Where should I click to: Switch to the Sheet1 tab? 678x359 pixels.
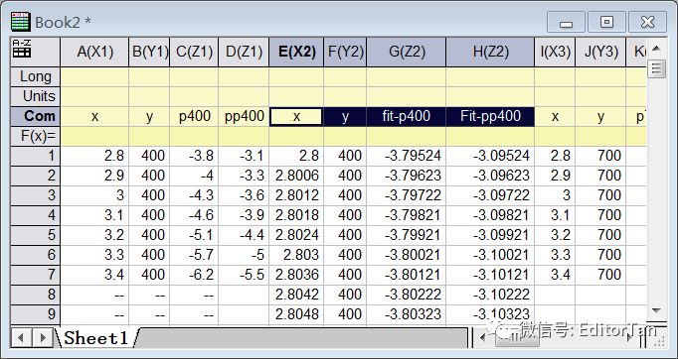pos(96,338)
